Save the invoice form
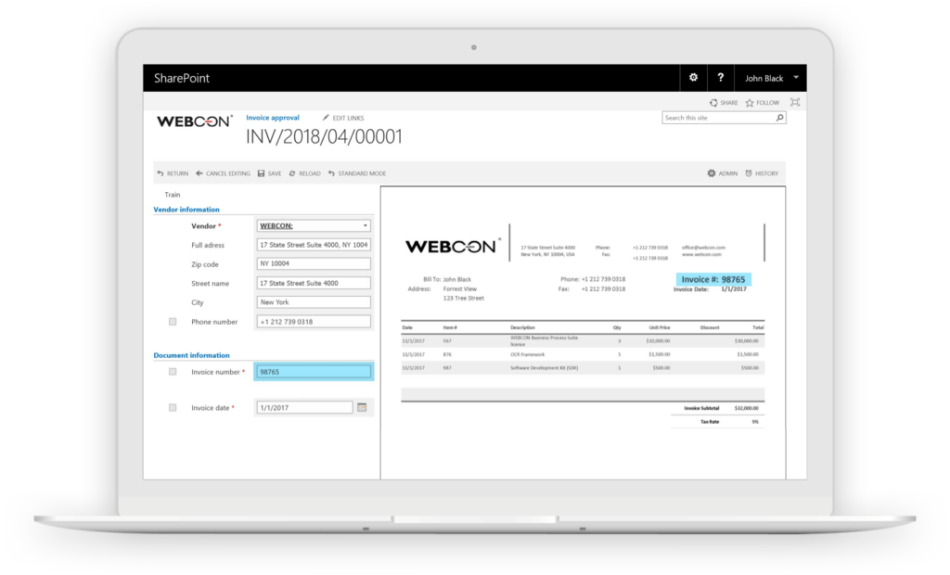The width and height of the screenshot is (950, 575). (270, 173)
